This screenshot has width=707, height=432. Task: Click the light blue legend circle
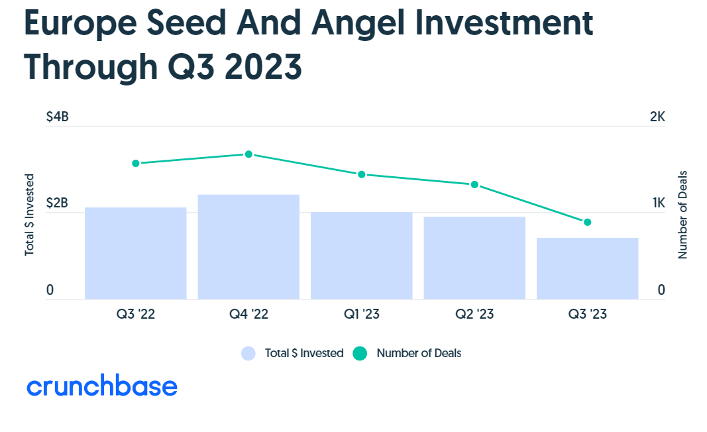click(x=248, y=354)
